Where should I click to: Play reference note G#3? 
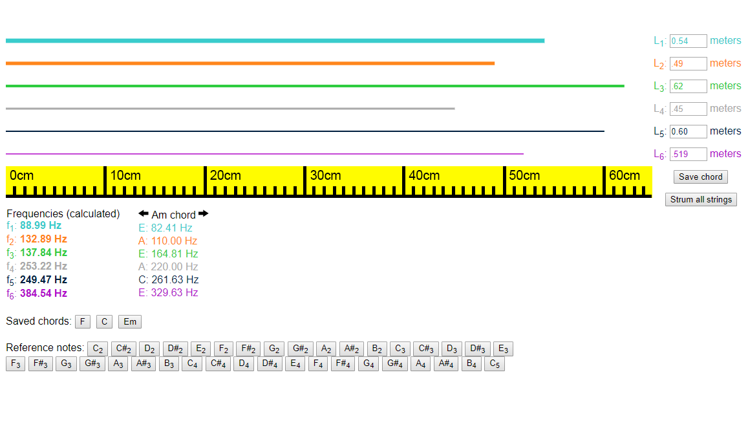(x=92, y=363)
